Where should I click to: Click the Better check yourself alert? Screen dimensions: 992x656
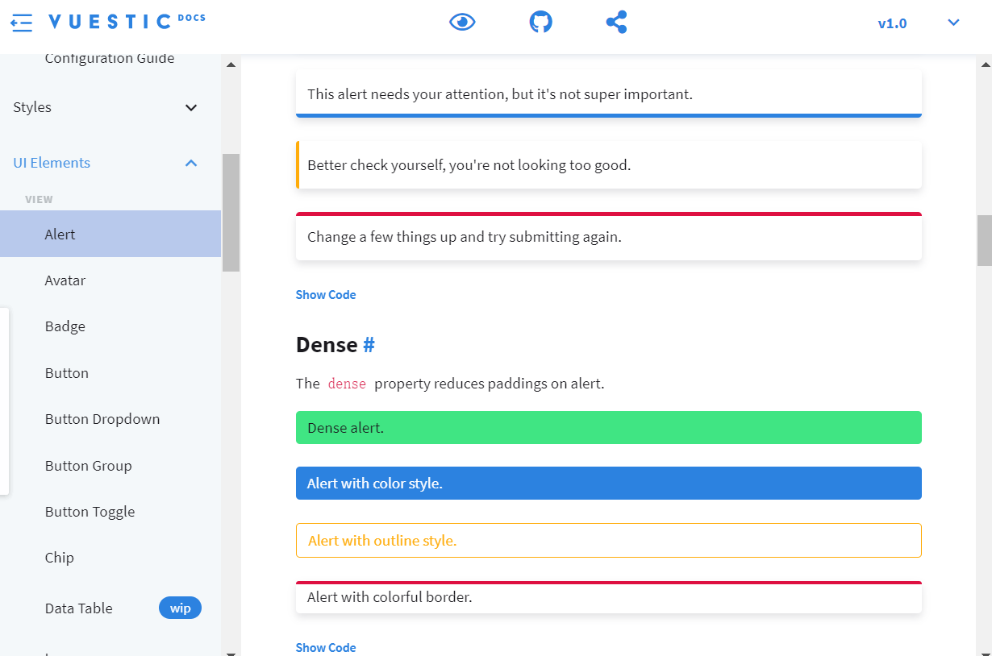tap(609, 165)
